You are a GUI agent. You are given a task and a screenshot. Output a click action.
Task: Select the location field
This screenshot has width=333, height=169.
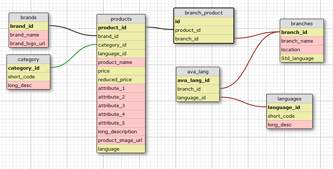302,49
